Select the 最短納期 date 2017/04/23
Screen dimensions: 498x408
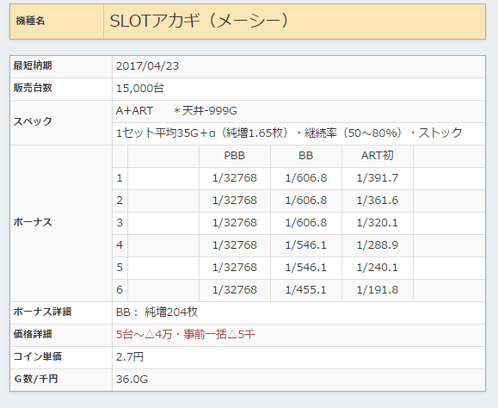(x=148, y=66)
